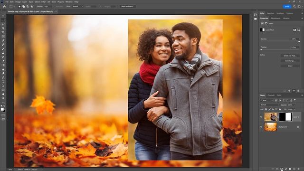Screen dimensions: 304x171
Task: Hide Layer 1 with its eye icon
Action: tap(261, 117)
